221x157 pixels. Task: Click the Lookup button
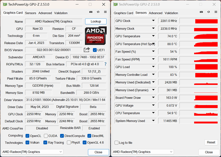point(95,21)
